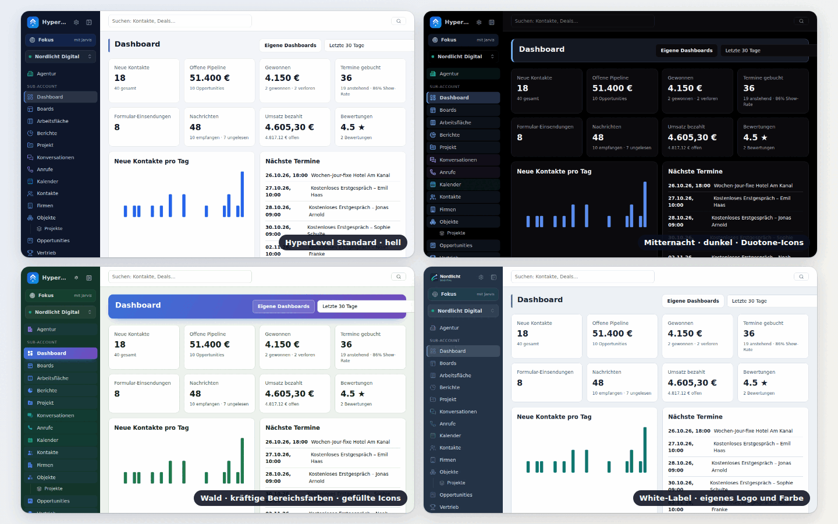Select Agentur in the dark Mitternacht sidebar
This screenshot has width=838, height=524.
(463, 74)
